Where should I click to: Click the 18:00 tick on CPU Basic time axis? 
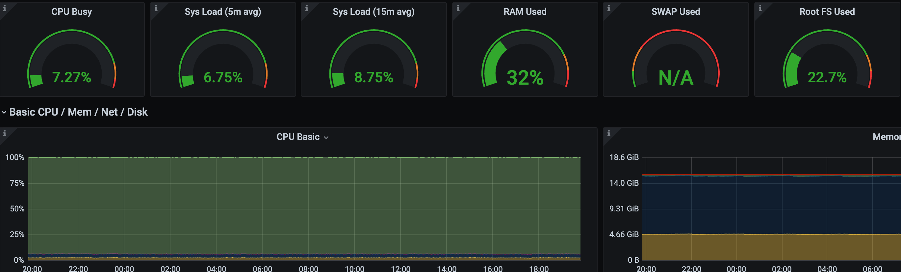539,268
